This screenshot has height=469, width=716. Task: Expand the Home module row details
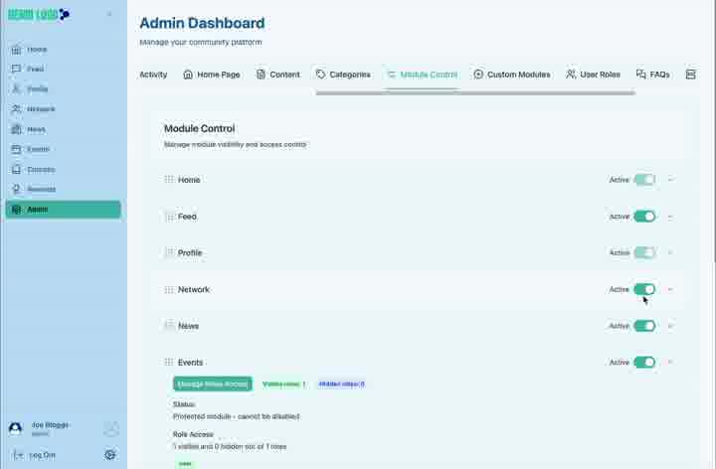pos(671,180)
